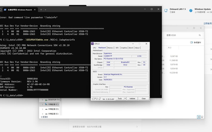Click the 詳細資料 button in Explorer
212x132 pixels.
coord(196,43)
